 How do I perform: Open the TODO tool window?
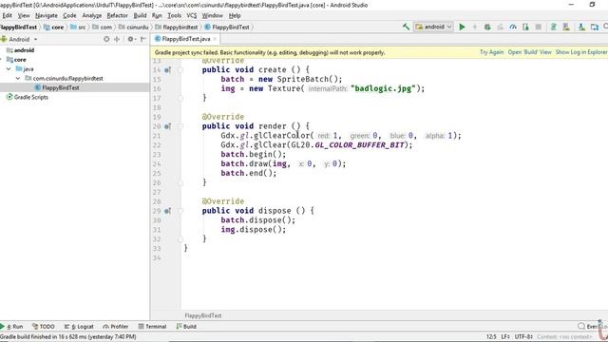(x=44, y=327)
